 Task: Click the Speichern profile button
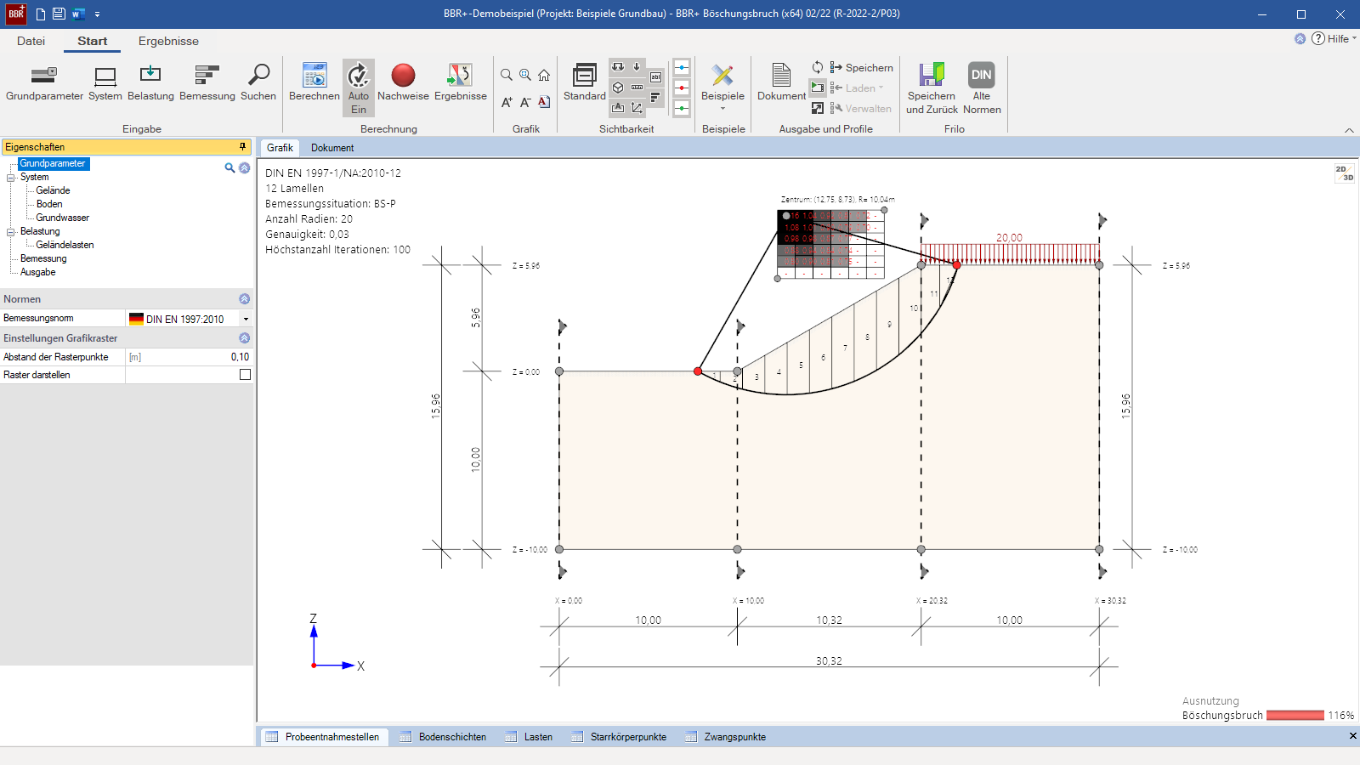pos(861,67)
